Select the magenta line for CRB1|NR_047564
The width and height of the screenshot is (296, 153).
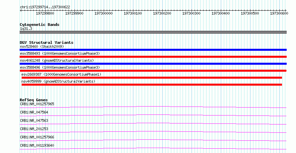point(153,115)
